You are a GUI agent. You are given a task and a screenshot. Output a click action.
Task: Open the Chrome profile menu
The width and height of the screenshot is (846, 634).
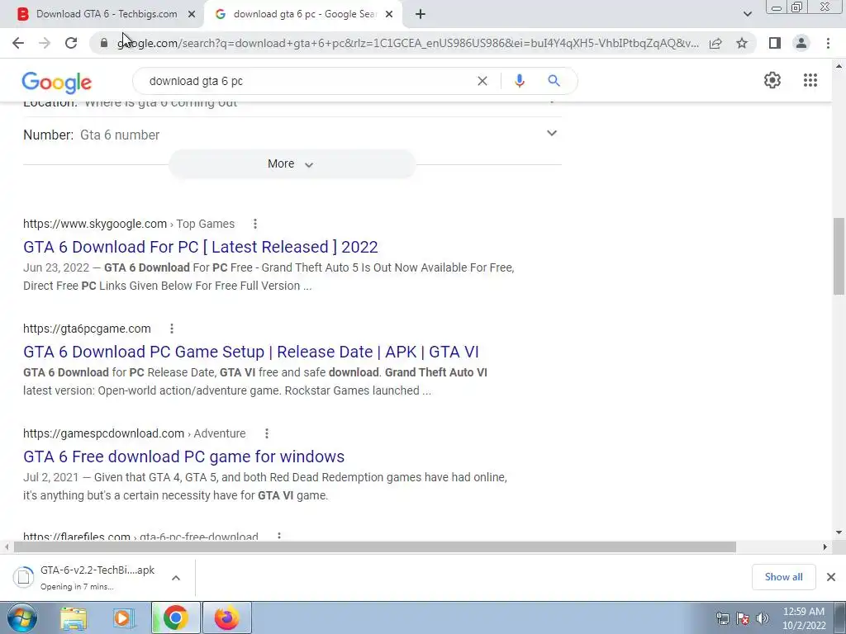click(x=801, y=43)
